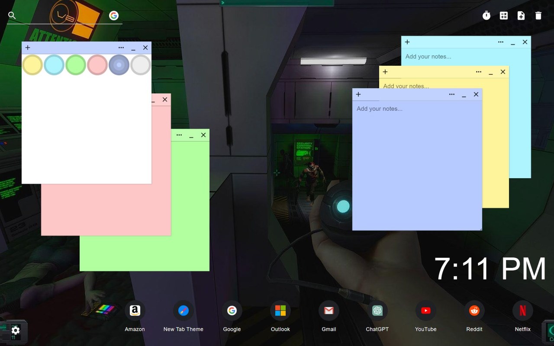
Task: Visit the Reddit shortcut
Action: pyautogui.click(x=474, y=317)
